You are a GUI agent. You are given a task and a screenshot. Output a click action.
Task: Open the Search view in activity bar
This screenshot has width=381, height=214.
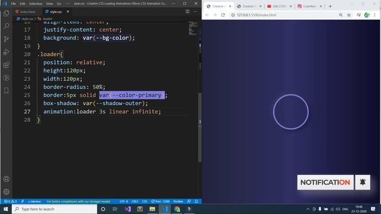pos(7,26)
